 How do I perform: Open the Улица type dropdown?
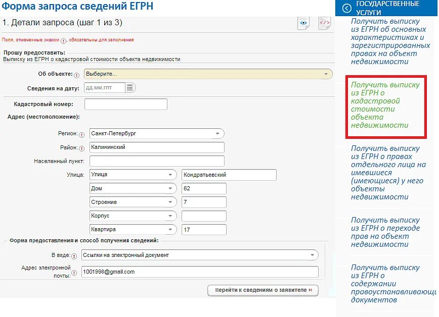tap(133, 175)
